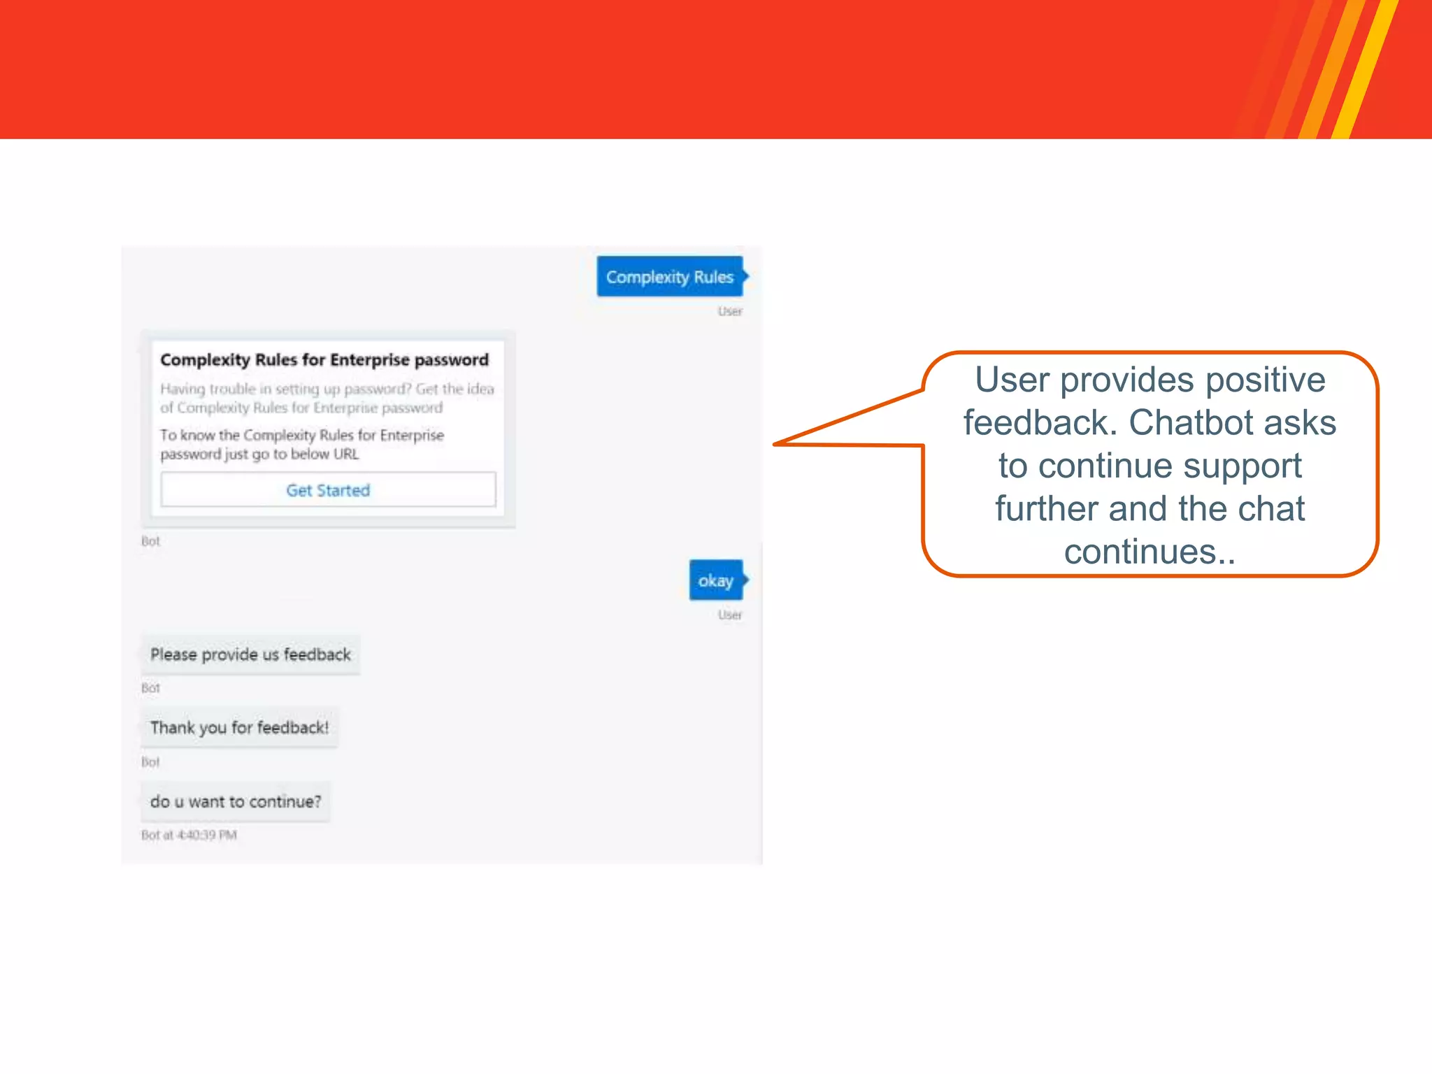Click the User label under Complexity Rules bubble
Viewport: 1432px width, 1074px height.
(x=729, y=311)
